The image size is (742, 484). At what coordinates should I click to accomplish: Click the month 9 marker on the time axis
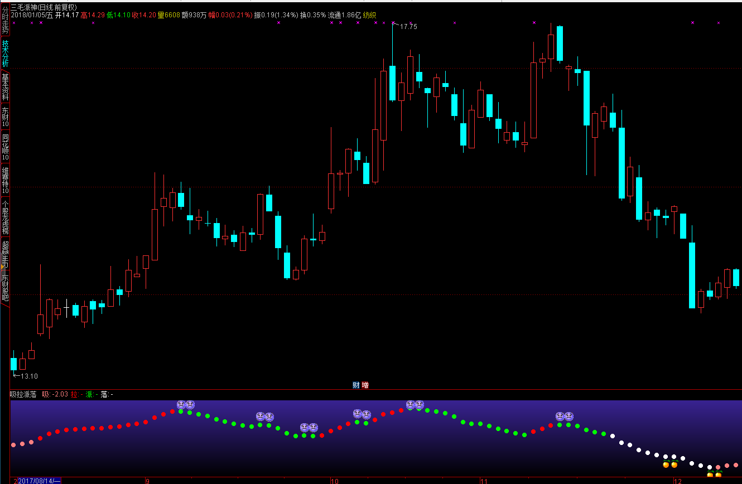click(x=147, y=481)
